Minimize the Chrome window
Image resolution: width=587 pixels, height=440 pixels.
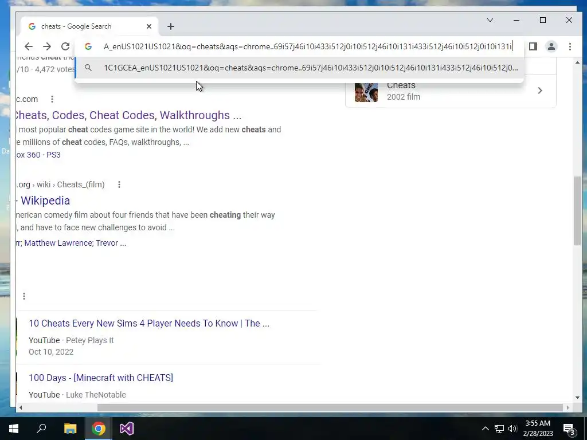tap(516, 20)
